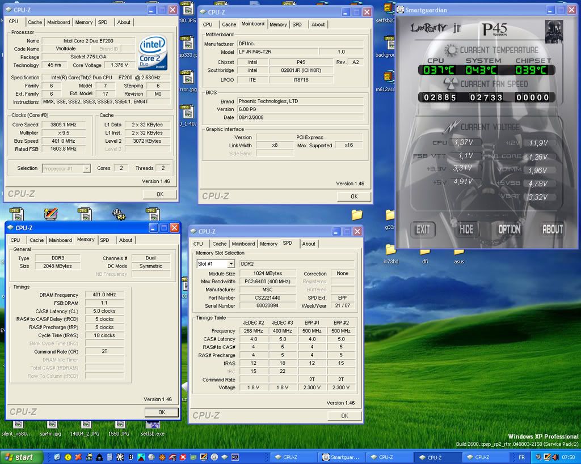
Task: Switch to Smartguardian via its taskbar button
Action: (x=340, y=457)
